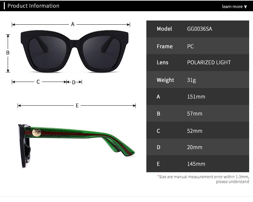Expand the learn more down arrow

tap(245, 7)
